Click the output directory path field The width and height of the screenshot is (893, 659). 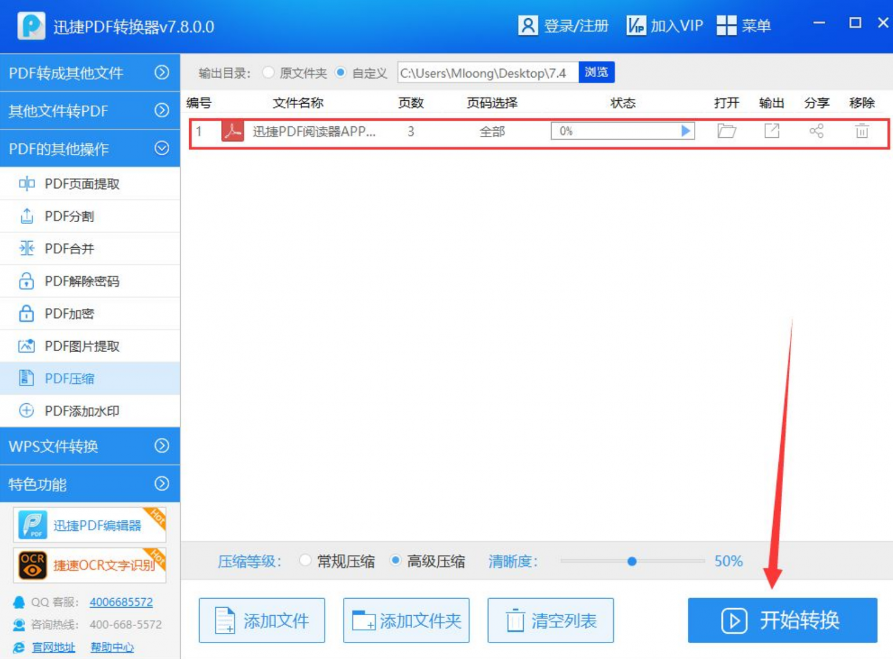tap(488, 73)
